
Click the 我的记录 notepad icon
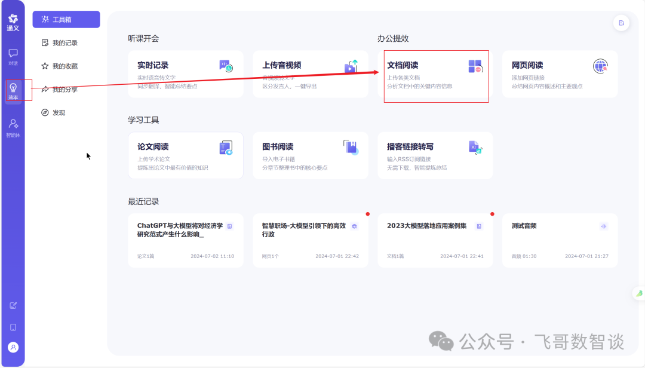45,43
